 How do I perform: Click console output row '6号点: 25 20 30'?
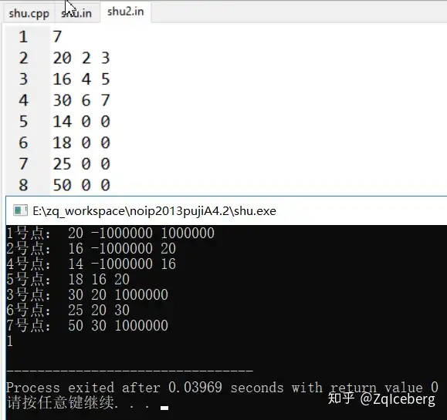click(x=68, y=310)
